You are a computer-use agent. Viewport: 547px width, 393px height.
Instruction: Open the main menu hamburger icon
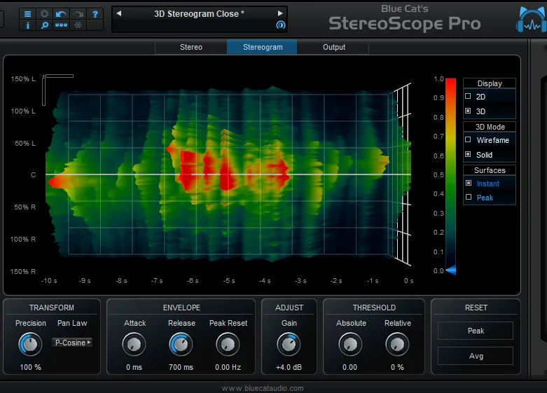point(27,14)
